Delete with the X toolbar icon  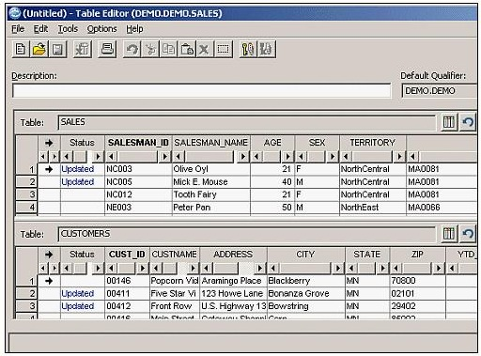click(x=205, y=49)
